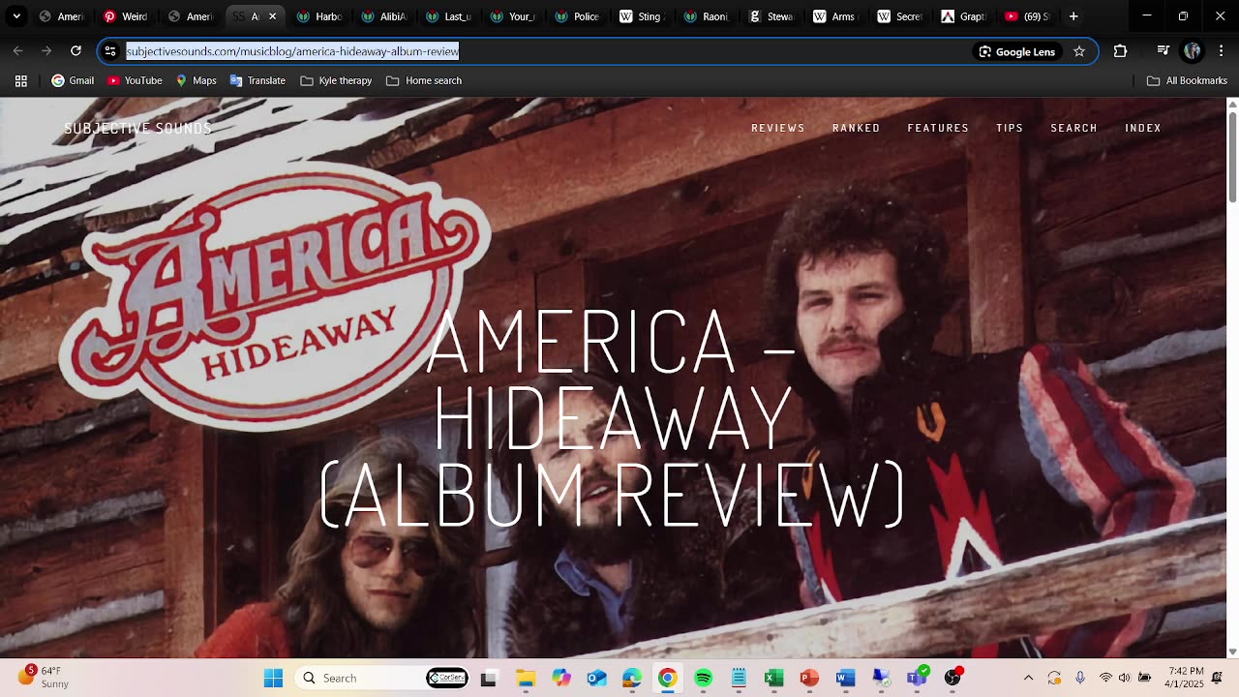Screen dimensions: 1239x697
Task: Open the Windows Start menu
Action: pos(273,678)
